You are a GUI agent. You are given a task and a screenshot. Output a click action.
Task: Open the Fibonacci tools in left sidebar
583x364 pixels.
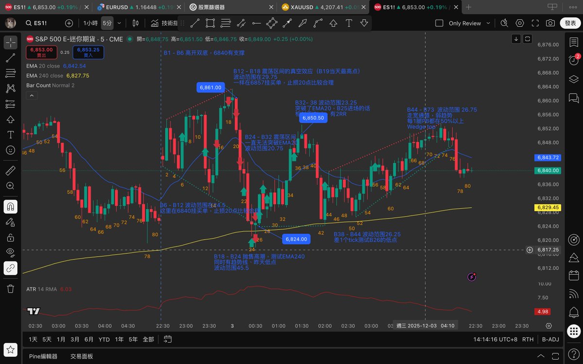[10, 73]
